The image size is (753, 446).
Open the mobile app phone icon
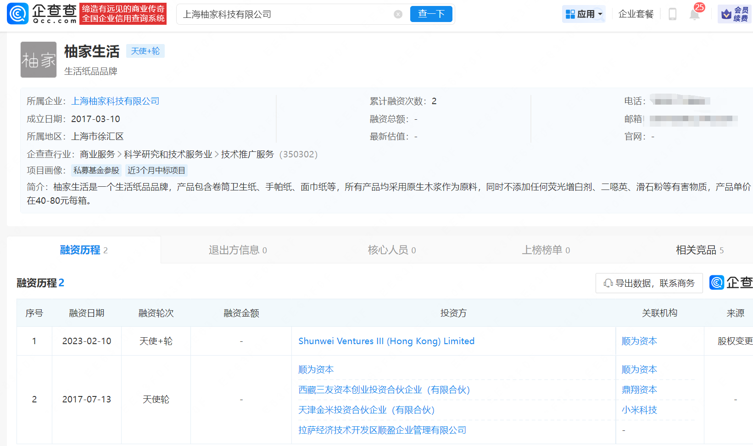click(x=673, y=14)
